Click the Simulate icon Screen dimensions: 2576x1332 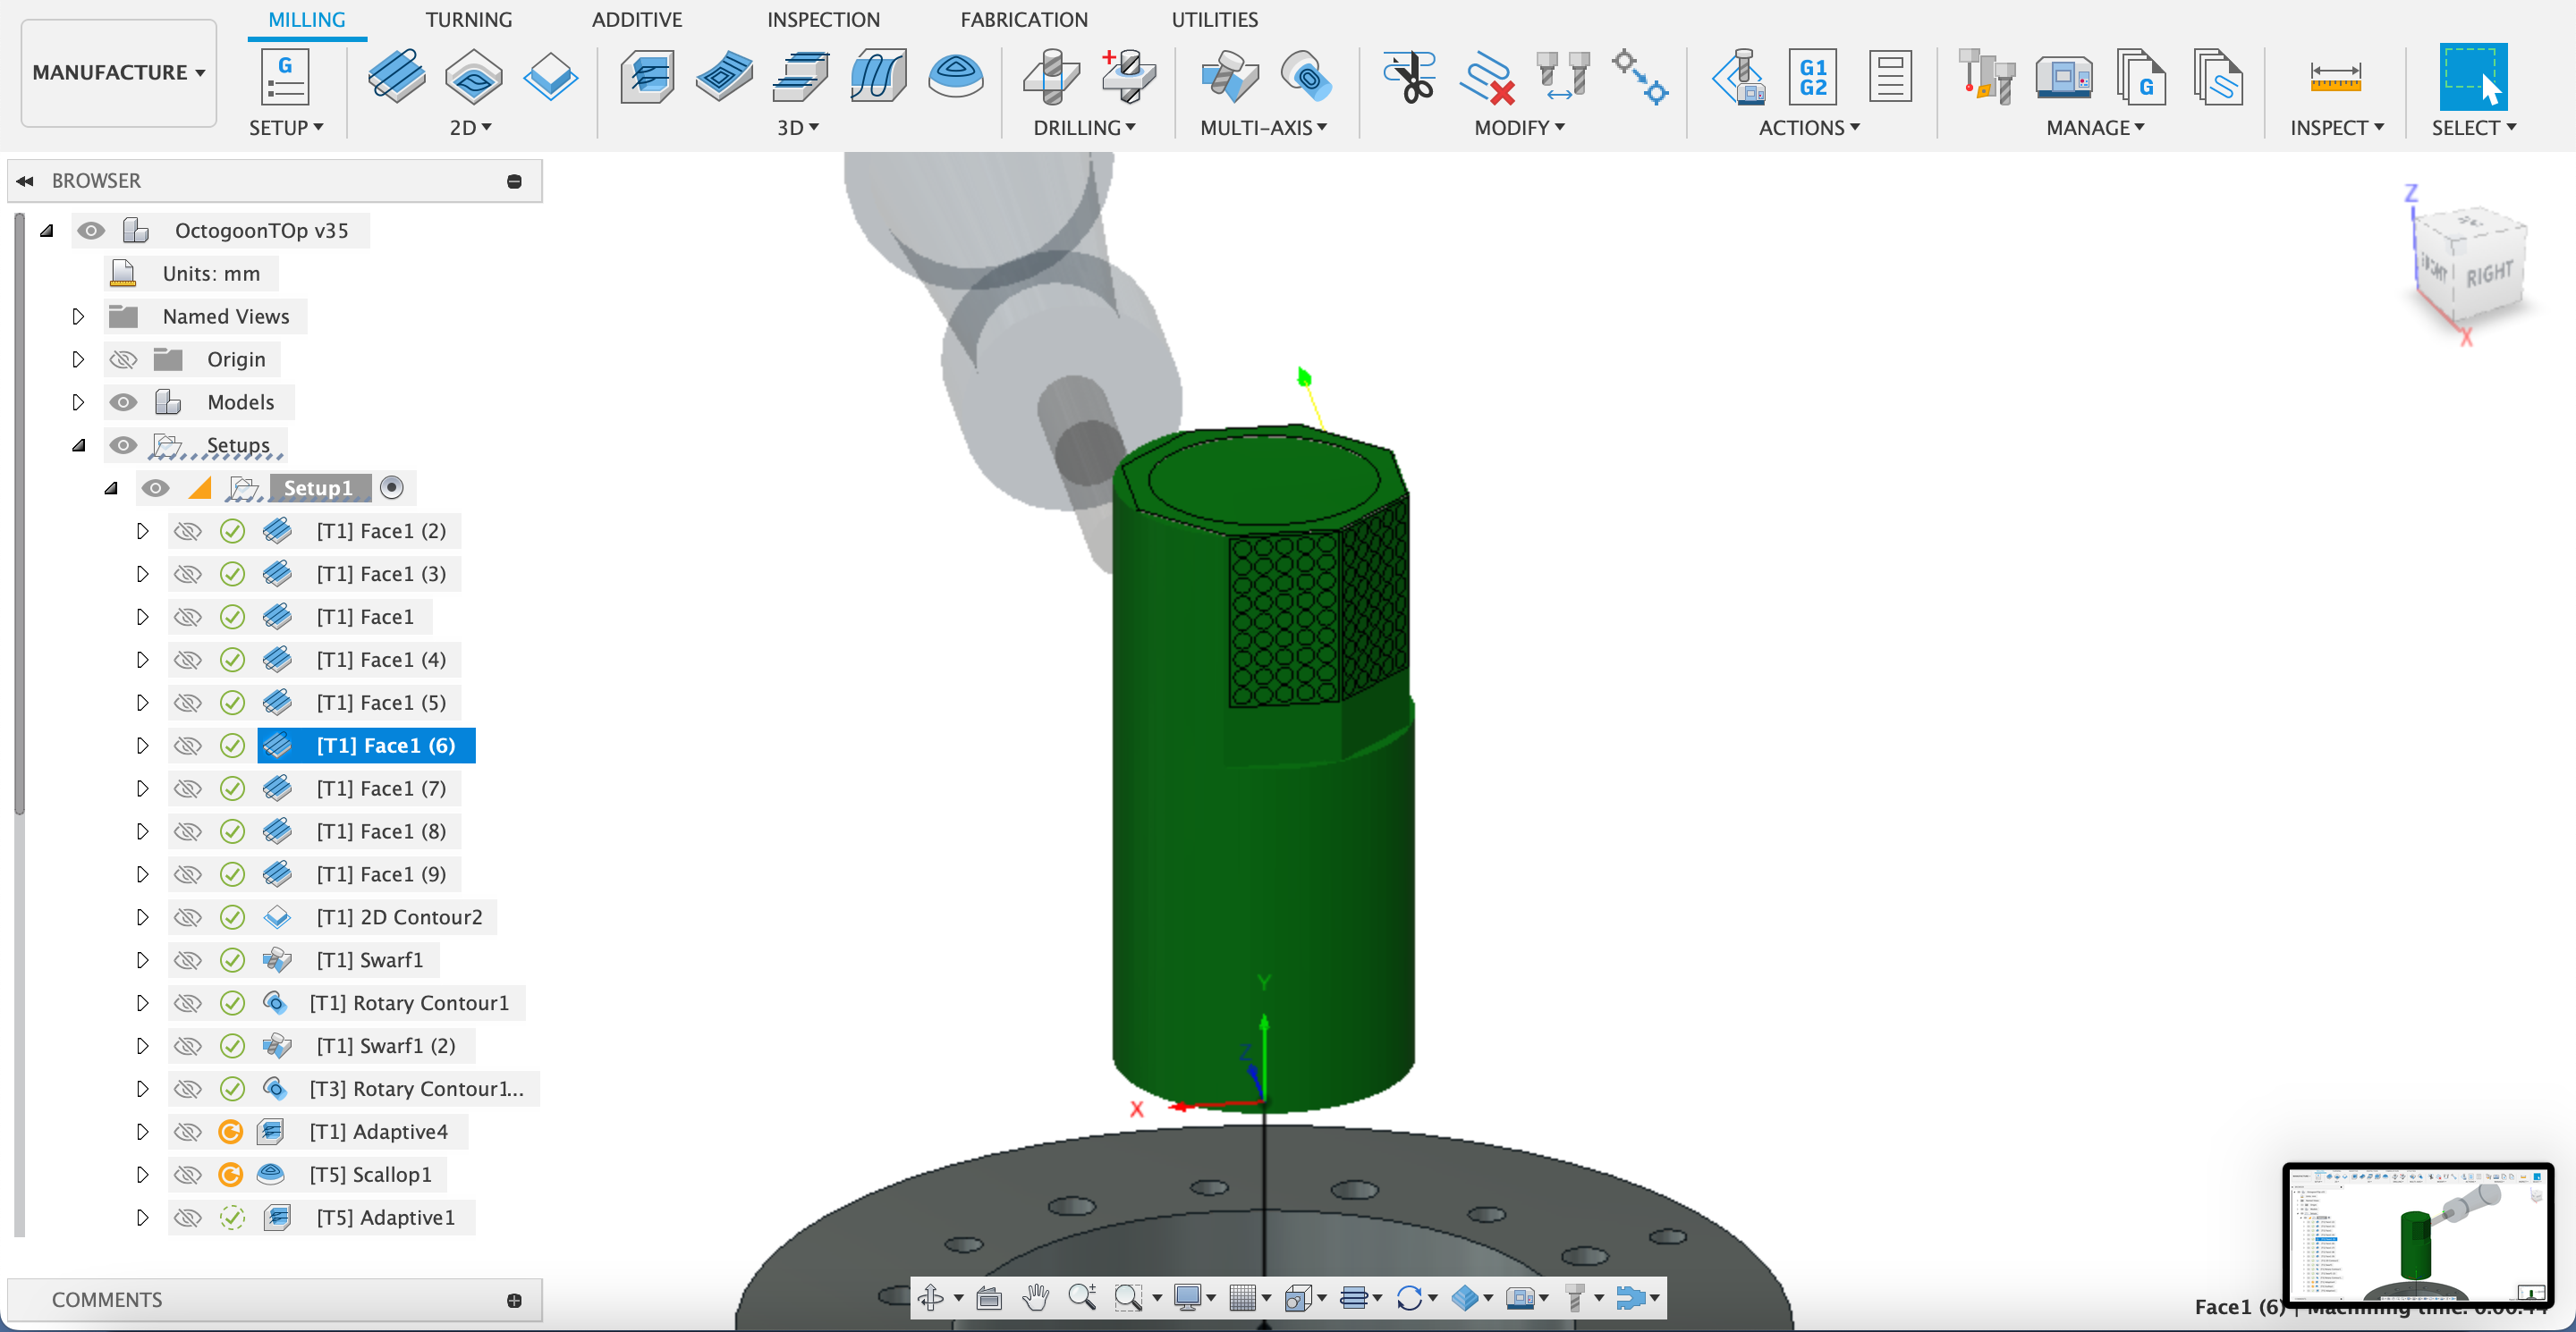[x=1739, y=77]
